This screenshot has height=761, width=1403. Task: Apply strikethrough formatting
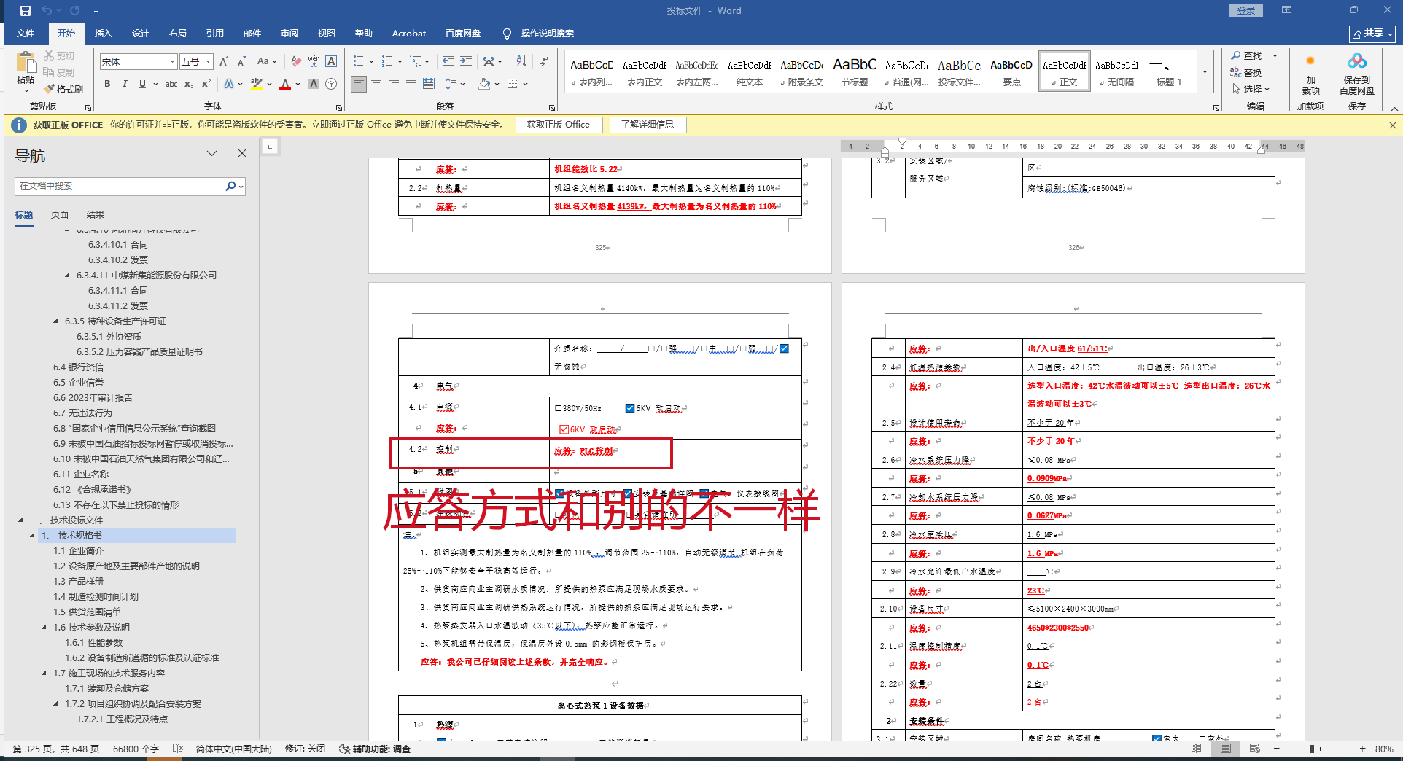171,84
